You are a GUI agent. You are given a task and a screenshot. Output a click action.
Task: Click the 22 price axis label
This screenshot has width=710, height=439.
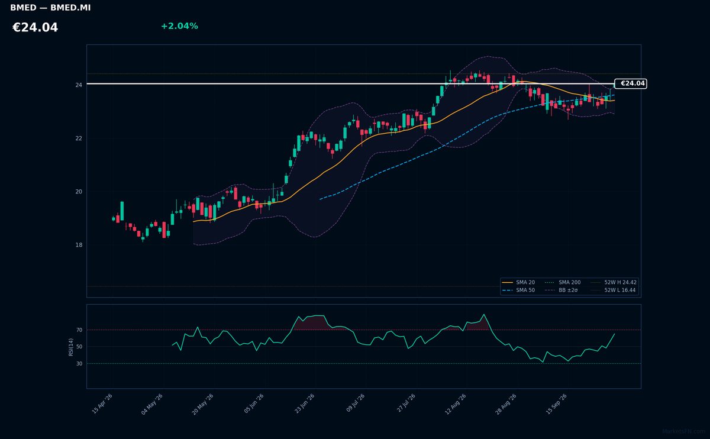click(78, 138)
